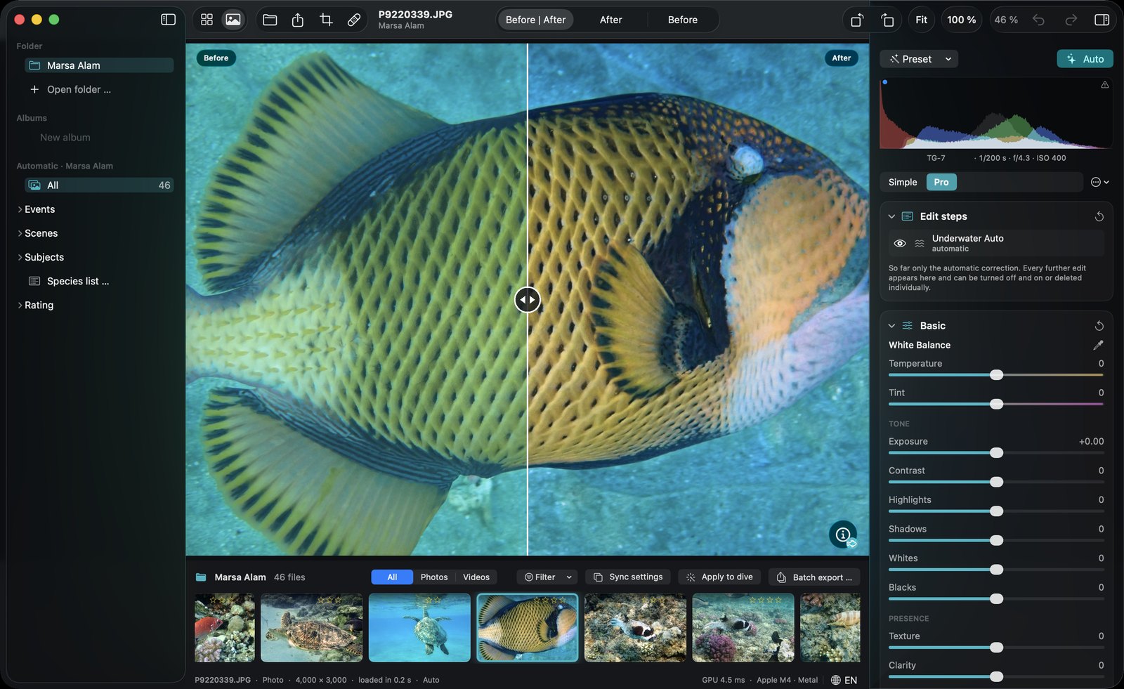The width and height of the screenshot is (1124, 689).
Task: Reset Basic section with circular arrow
Action: point(1099,326)
